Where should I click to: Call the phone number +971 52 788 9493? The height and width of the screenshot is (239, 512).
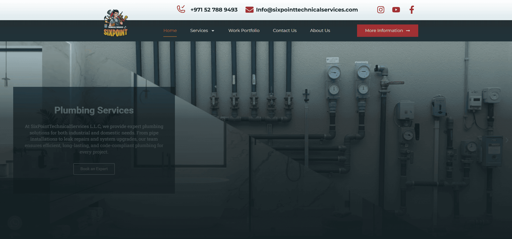click(x=214, y=10)
